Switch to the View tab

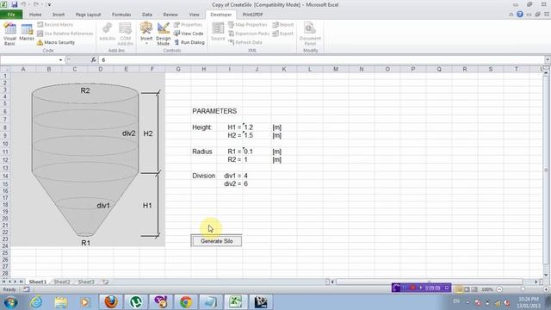click(194, 15)
